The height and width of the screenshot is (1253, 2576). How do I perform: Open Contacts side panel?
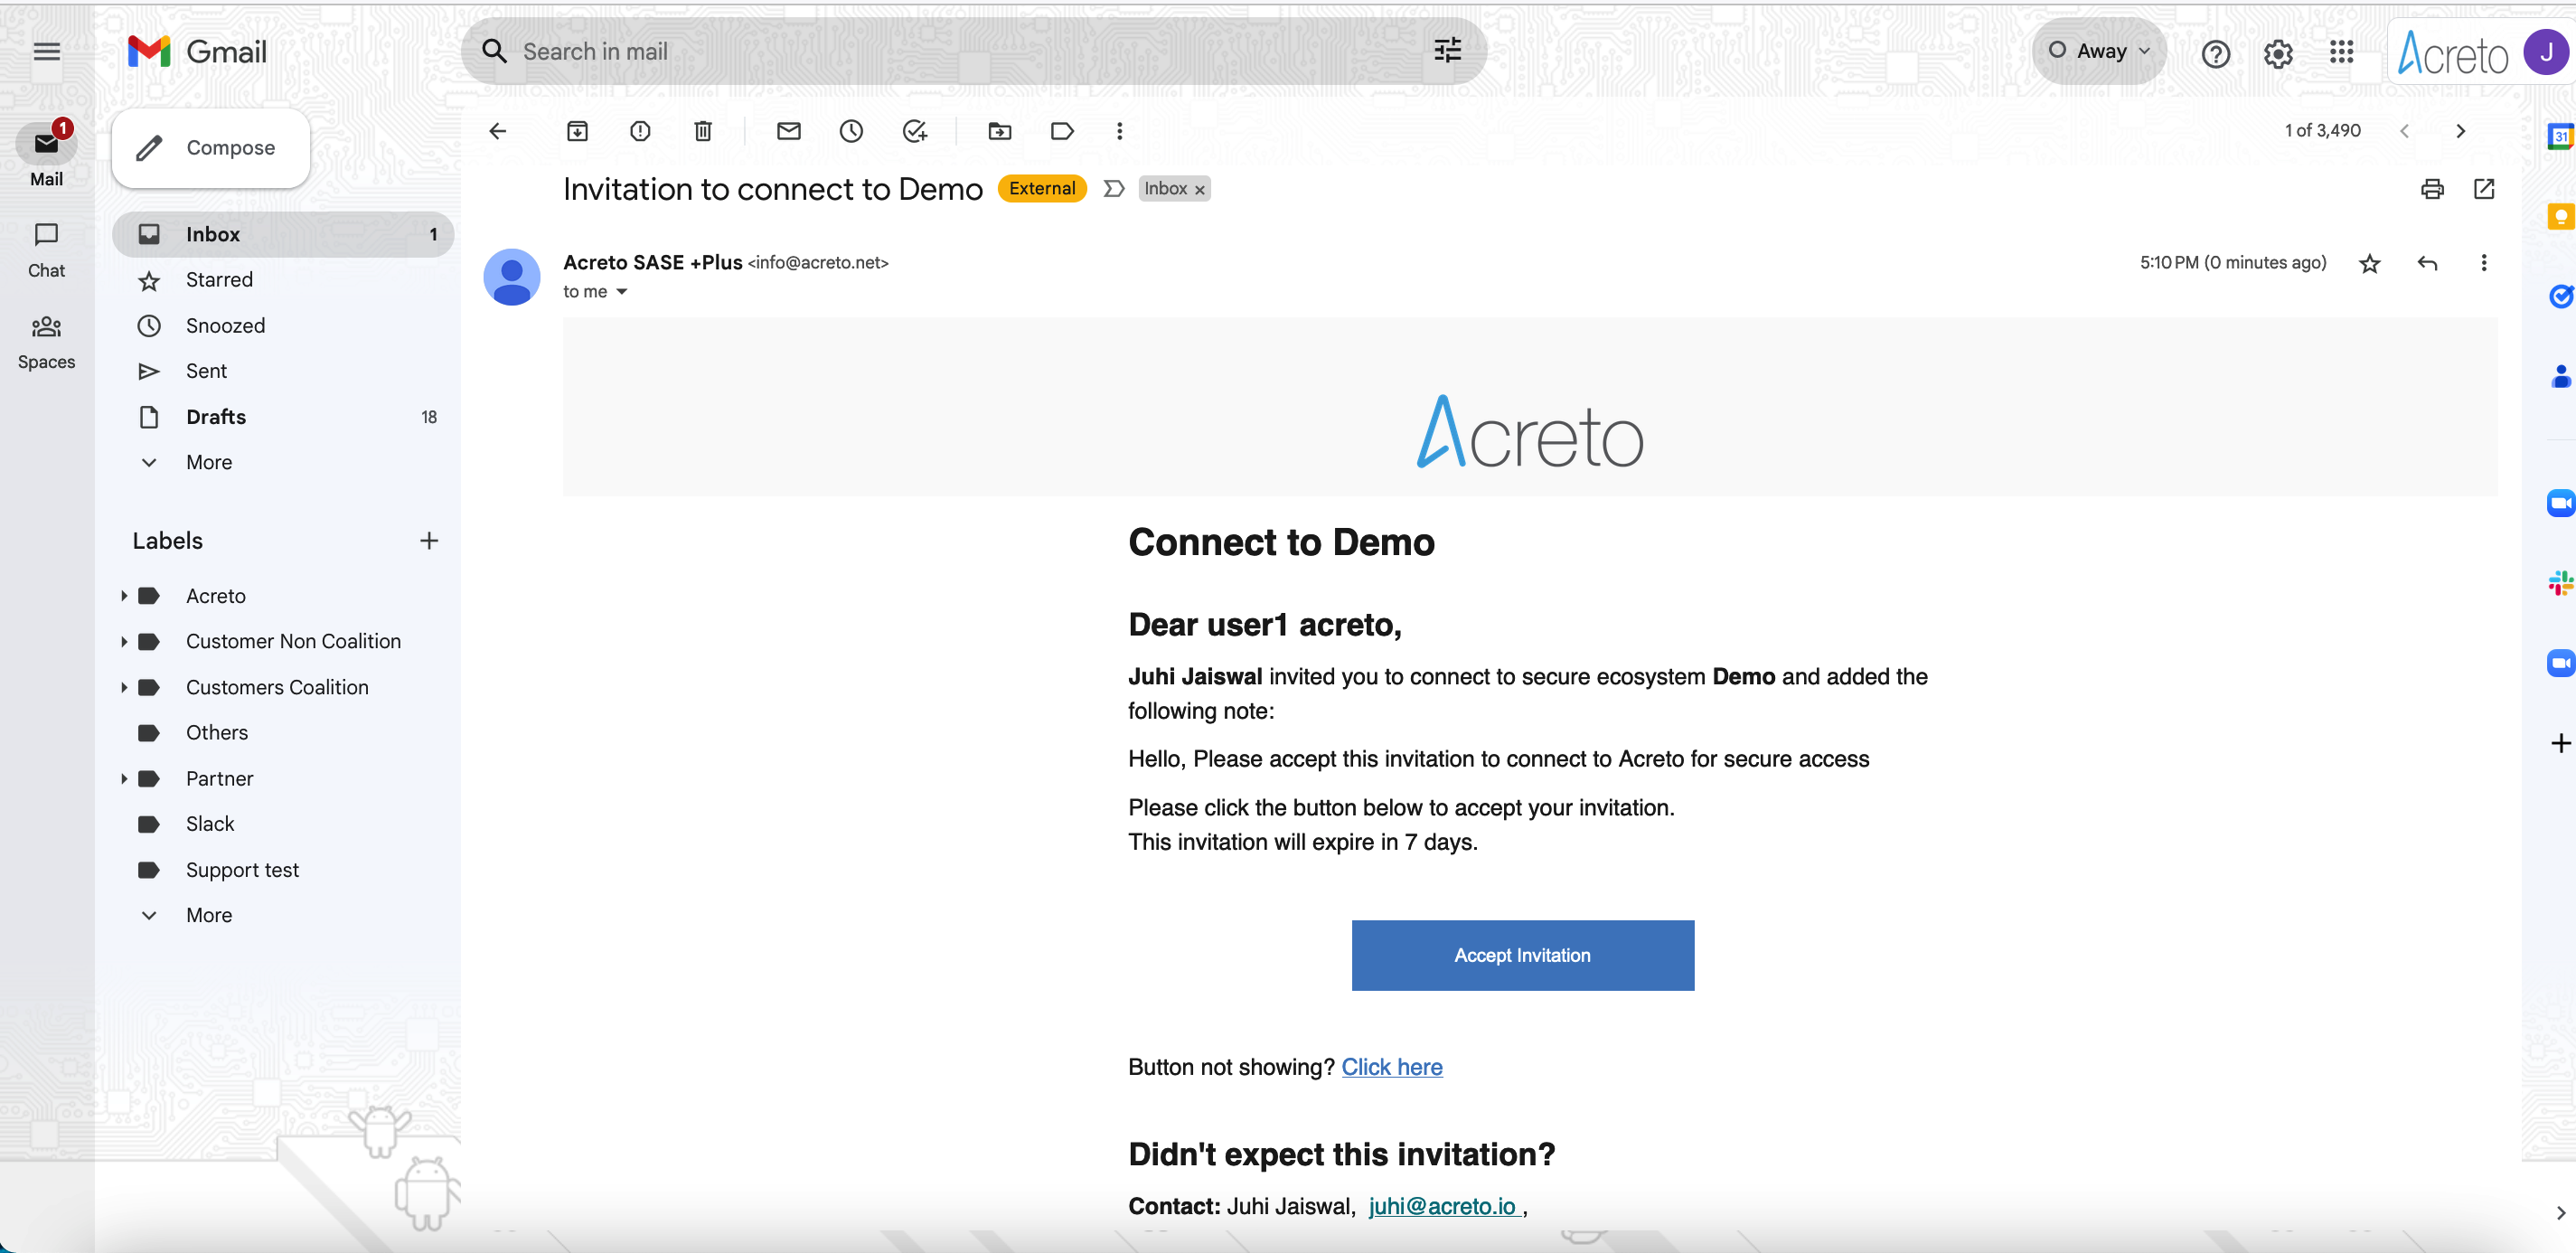pos(2560,376)
